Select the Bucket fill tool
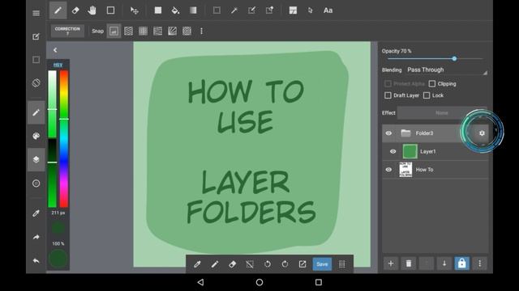Image resolution: width=519 pixels, height=291 pixels. (175, 11)
